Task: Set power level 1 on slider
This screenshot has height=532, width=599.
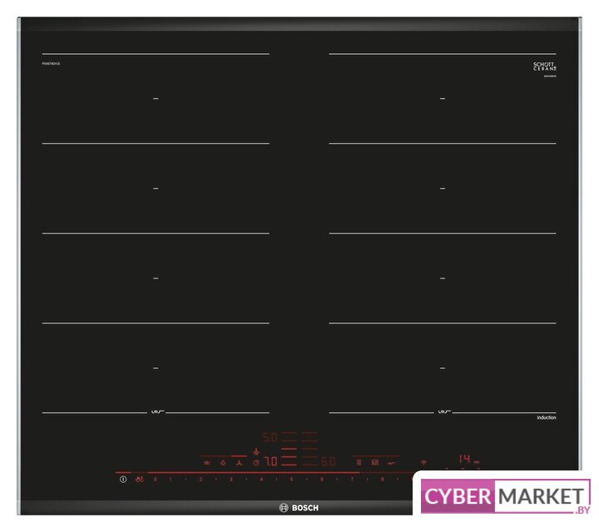Action: 171,480
